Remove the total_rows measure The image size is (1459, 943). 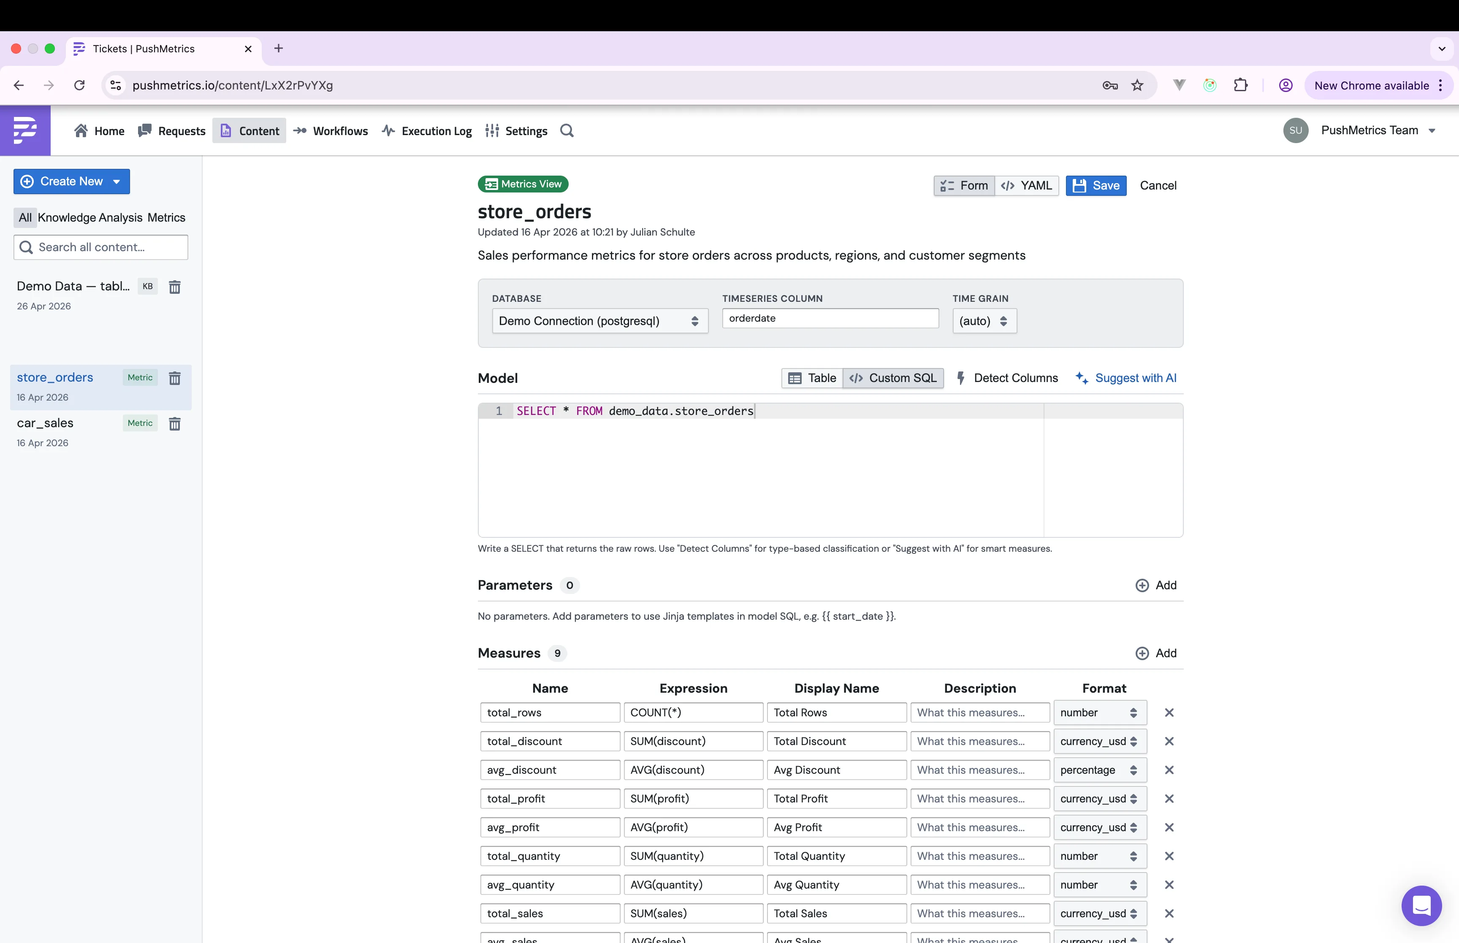pyautogui.click(x=1169, y=713)
